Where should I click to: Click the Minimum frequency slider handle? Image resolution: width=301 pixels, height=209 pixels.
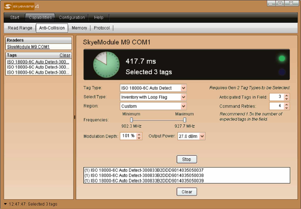131,120
